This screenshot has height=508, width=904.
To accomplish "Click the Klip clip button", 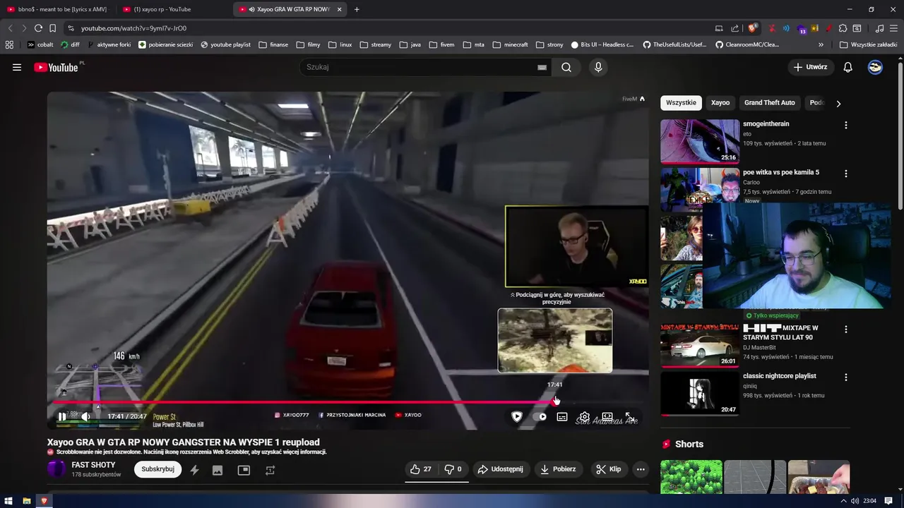I will 608,469.
